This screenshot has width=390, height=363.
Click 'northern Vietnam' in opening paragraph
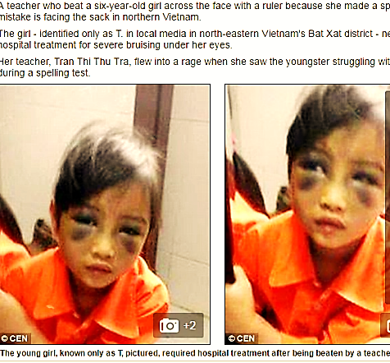161,17
